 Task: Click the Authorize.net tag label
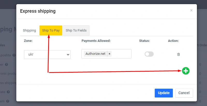95,54
